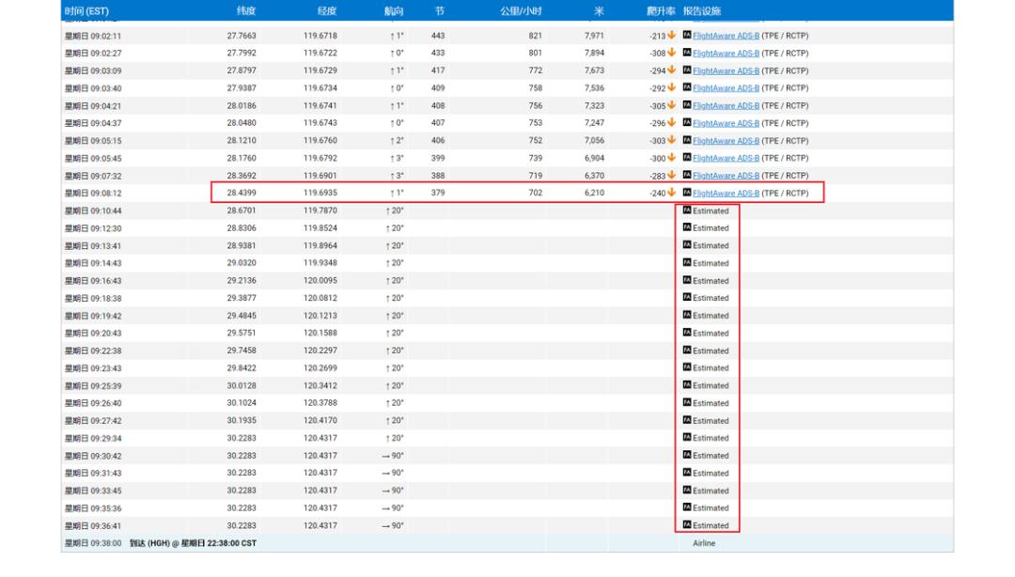Click the FA icon beside Estimated at 09:19:42

pos(687,315)
